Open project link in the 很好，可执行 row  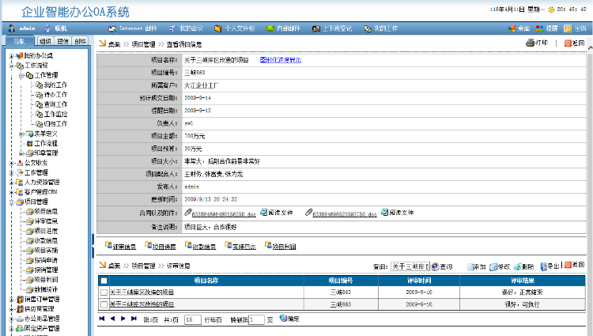pos(142,304)
